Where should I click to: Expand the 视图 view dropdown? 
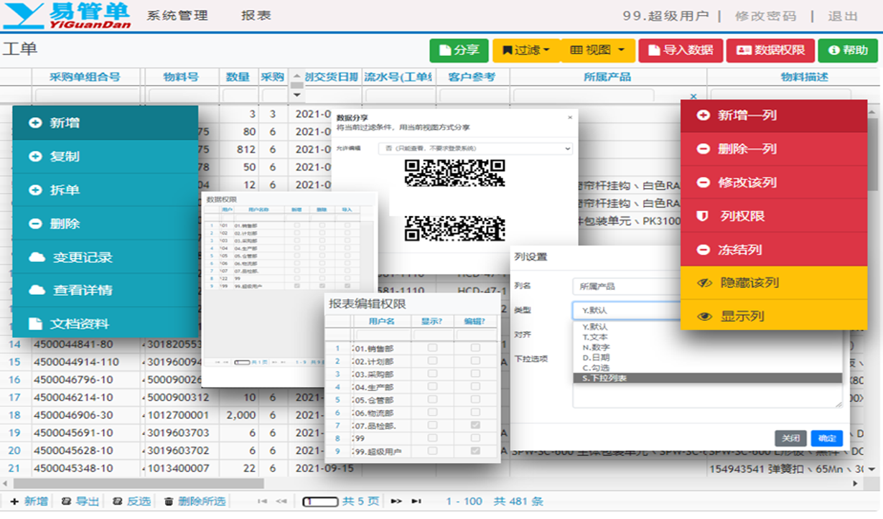pos(598,50)
